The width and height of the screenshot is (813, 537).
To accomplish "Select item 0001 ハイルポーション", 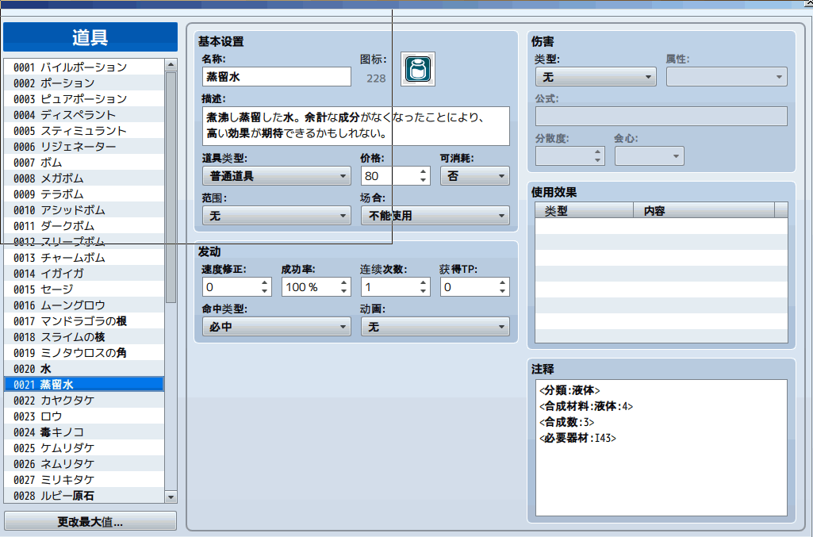I will (x=84, y=67).
